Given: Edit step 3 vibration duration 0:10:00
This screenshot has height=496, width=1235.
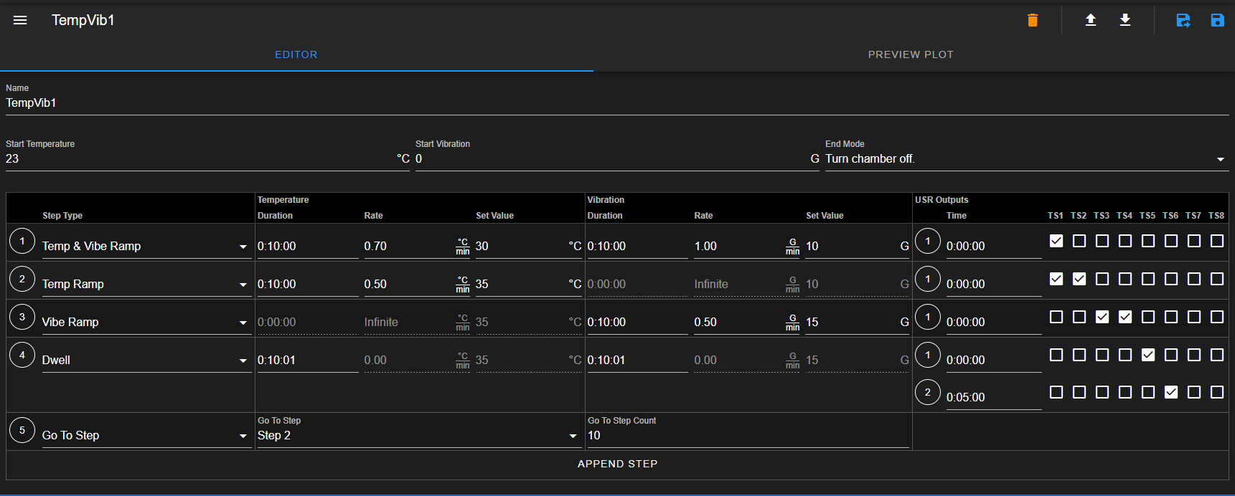Looking at the screenshot, I should coord(637,322).
